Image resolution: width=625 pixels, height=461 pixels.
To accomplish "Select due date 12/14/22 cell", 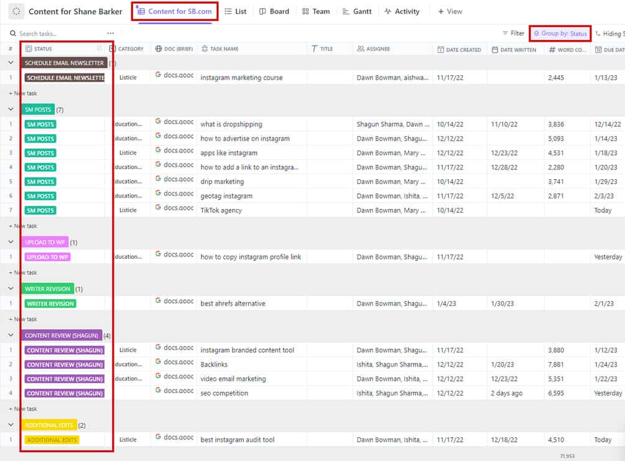I will coord(608,124).
